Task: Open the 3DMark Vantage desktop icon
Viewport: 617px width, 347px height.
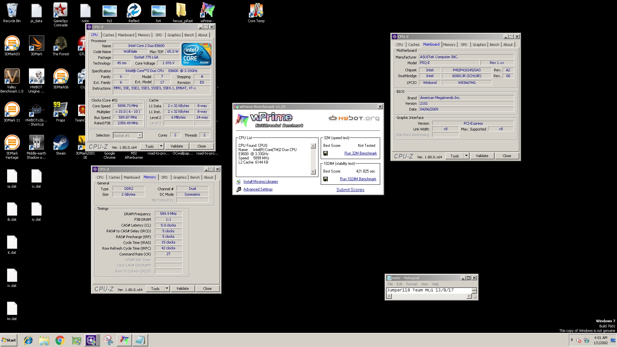Action: [x=12, y=147]
